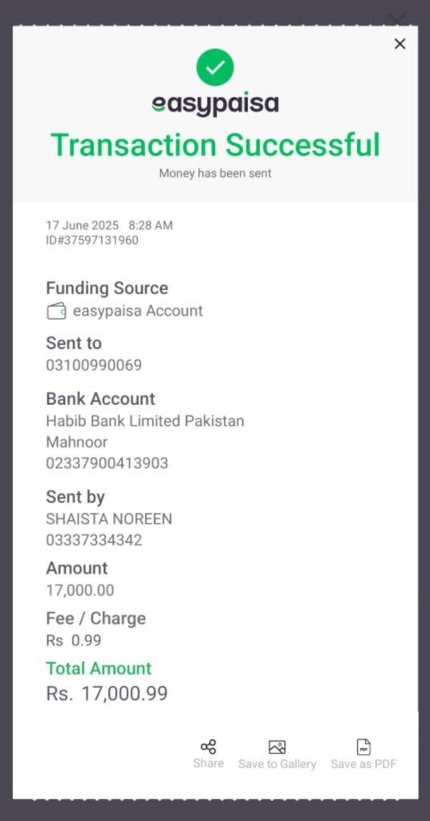Tap the total amount Rs. 17,000.99
Viewport: 430px width, 821px height.
point(107,694)
